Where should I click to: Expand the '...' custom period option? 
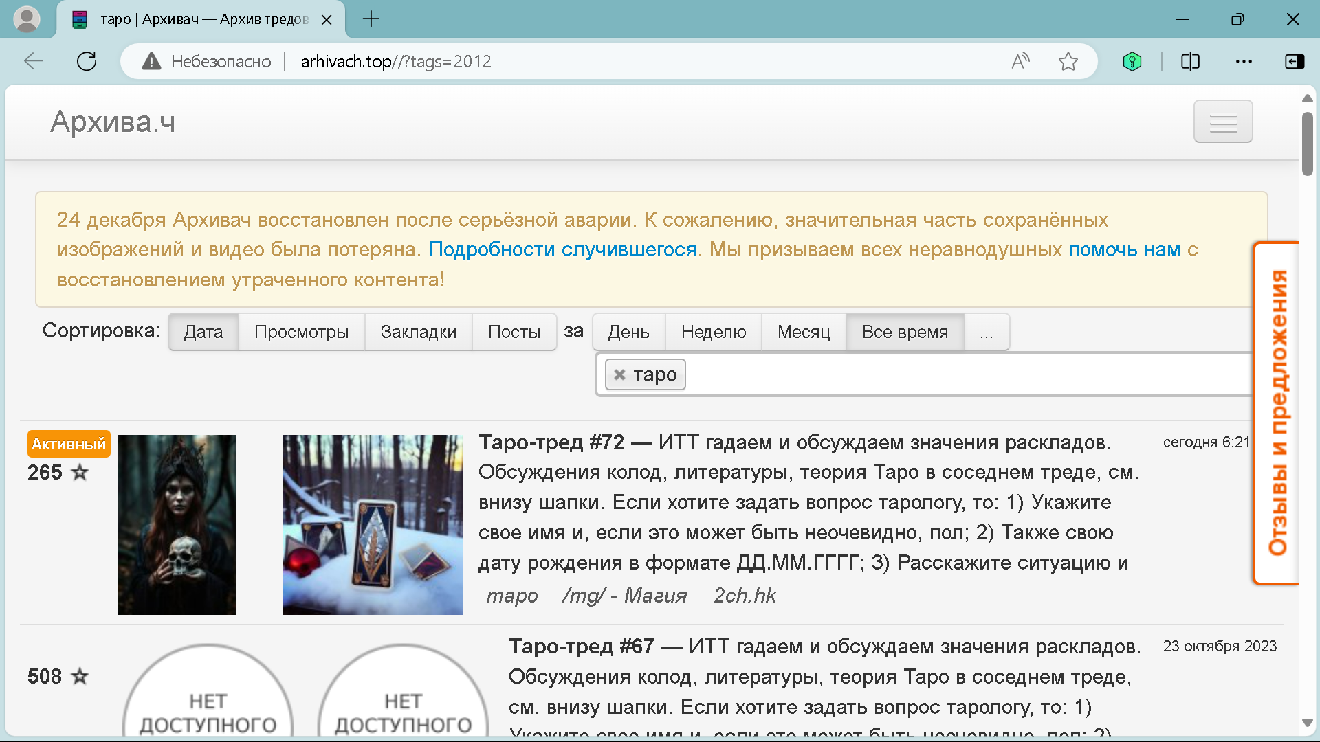click(x=987, y=332)
